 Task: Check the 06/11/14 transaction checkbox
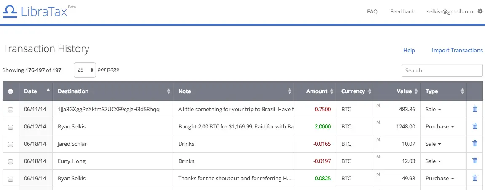11,110
